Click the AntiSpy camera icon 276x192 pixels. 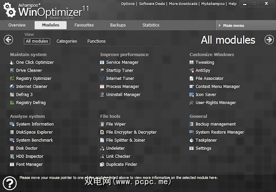click(191, 71)
